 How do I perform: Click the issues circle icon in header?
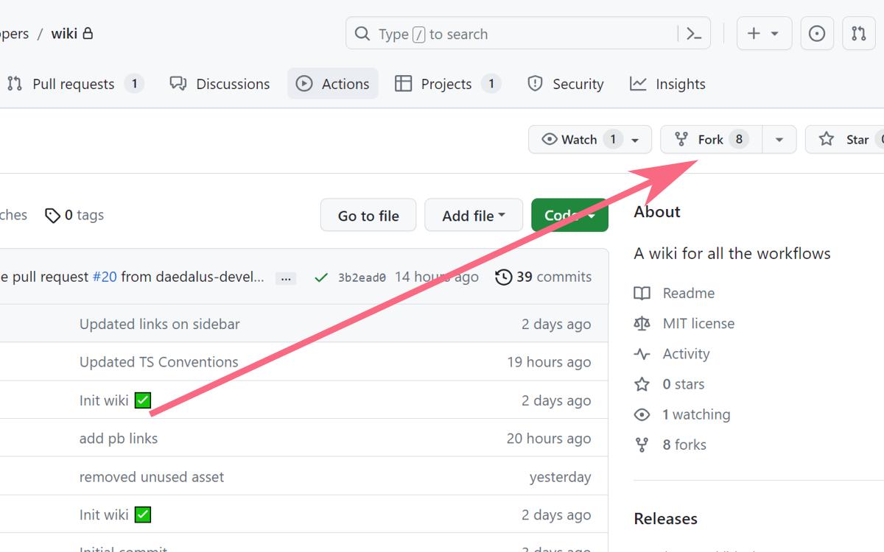pyautogui.click(x=817, y=34)
